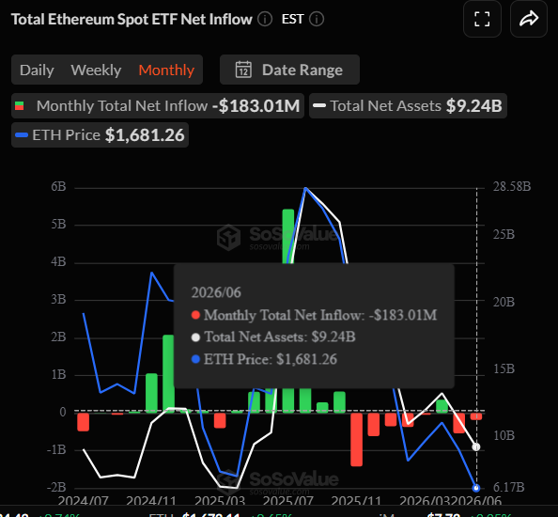Screen dimensions: 558x517
Task: Click the white Total Net Assets data point
Action: coord(476,446)
